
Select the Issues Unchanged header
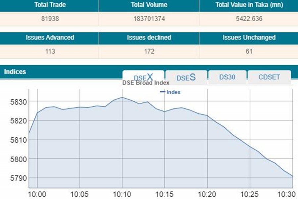point(248,38)
